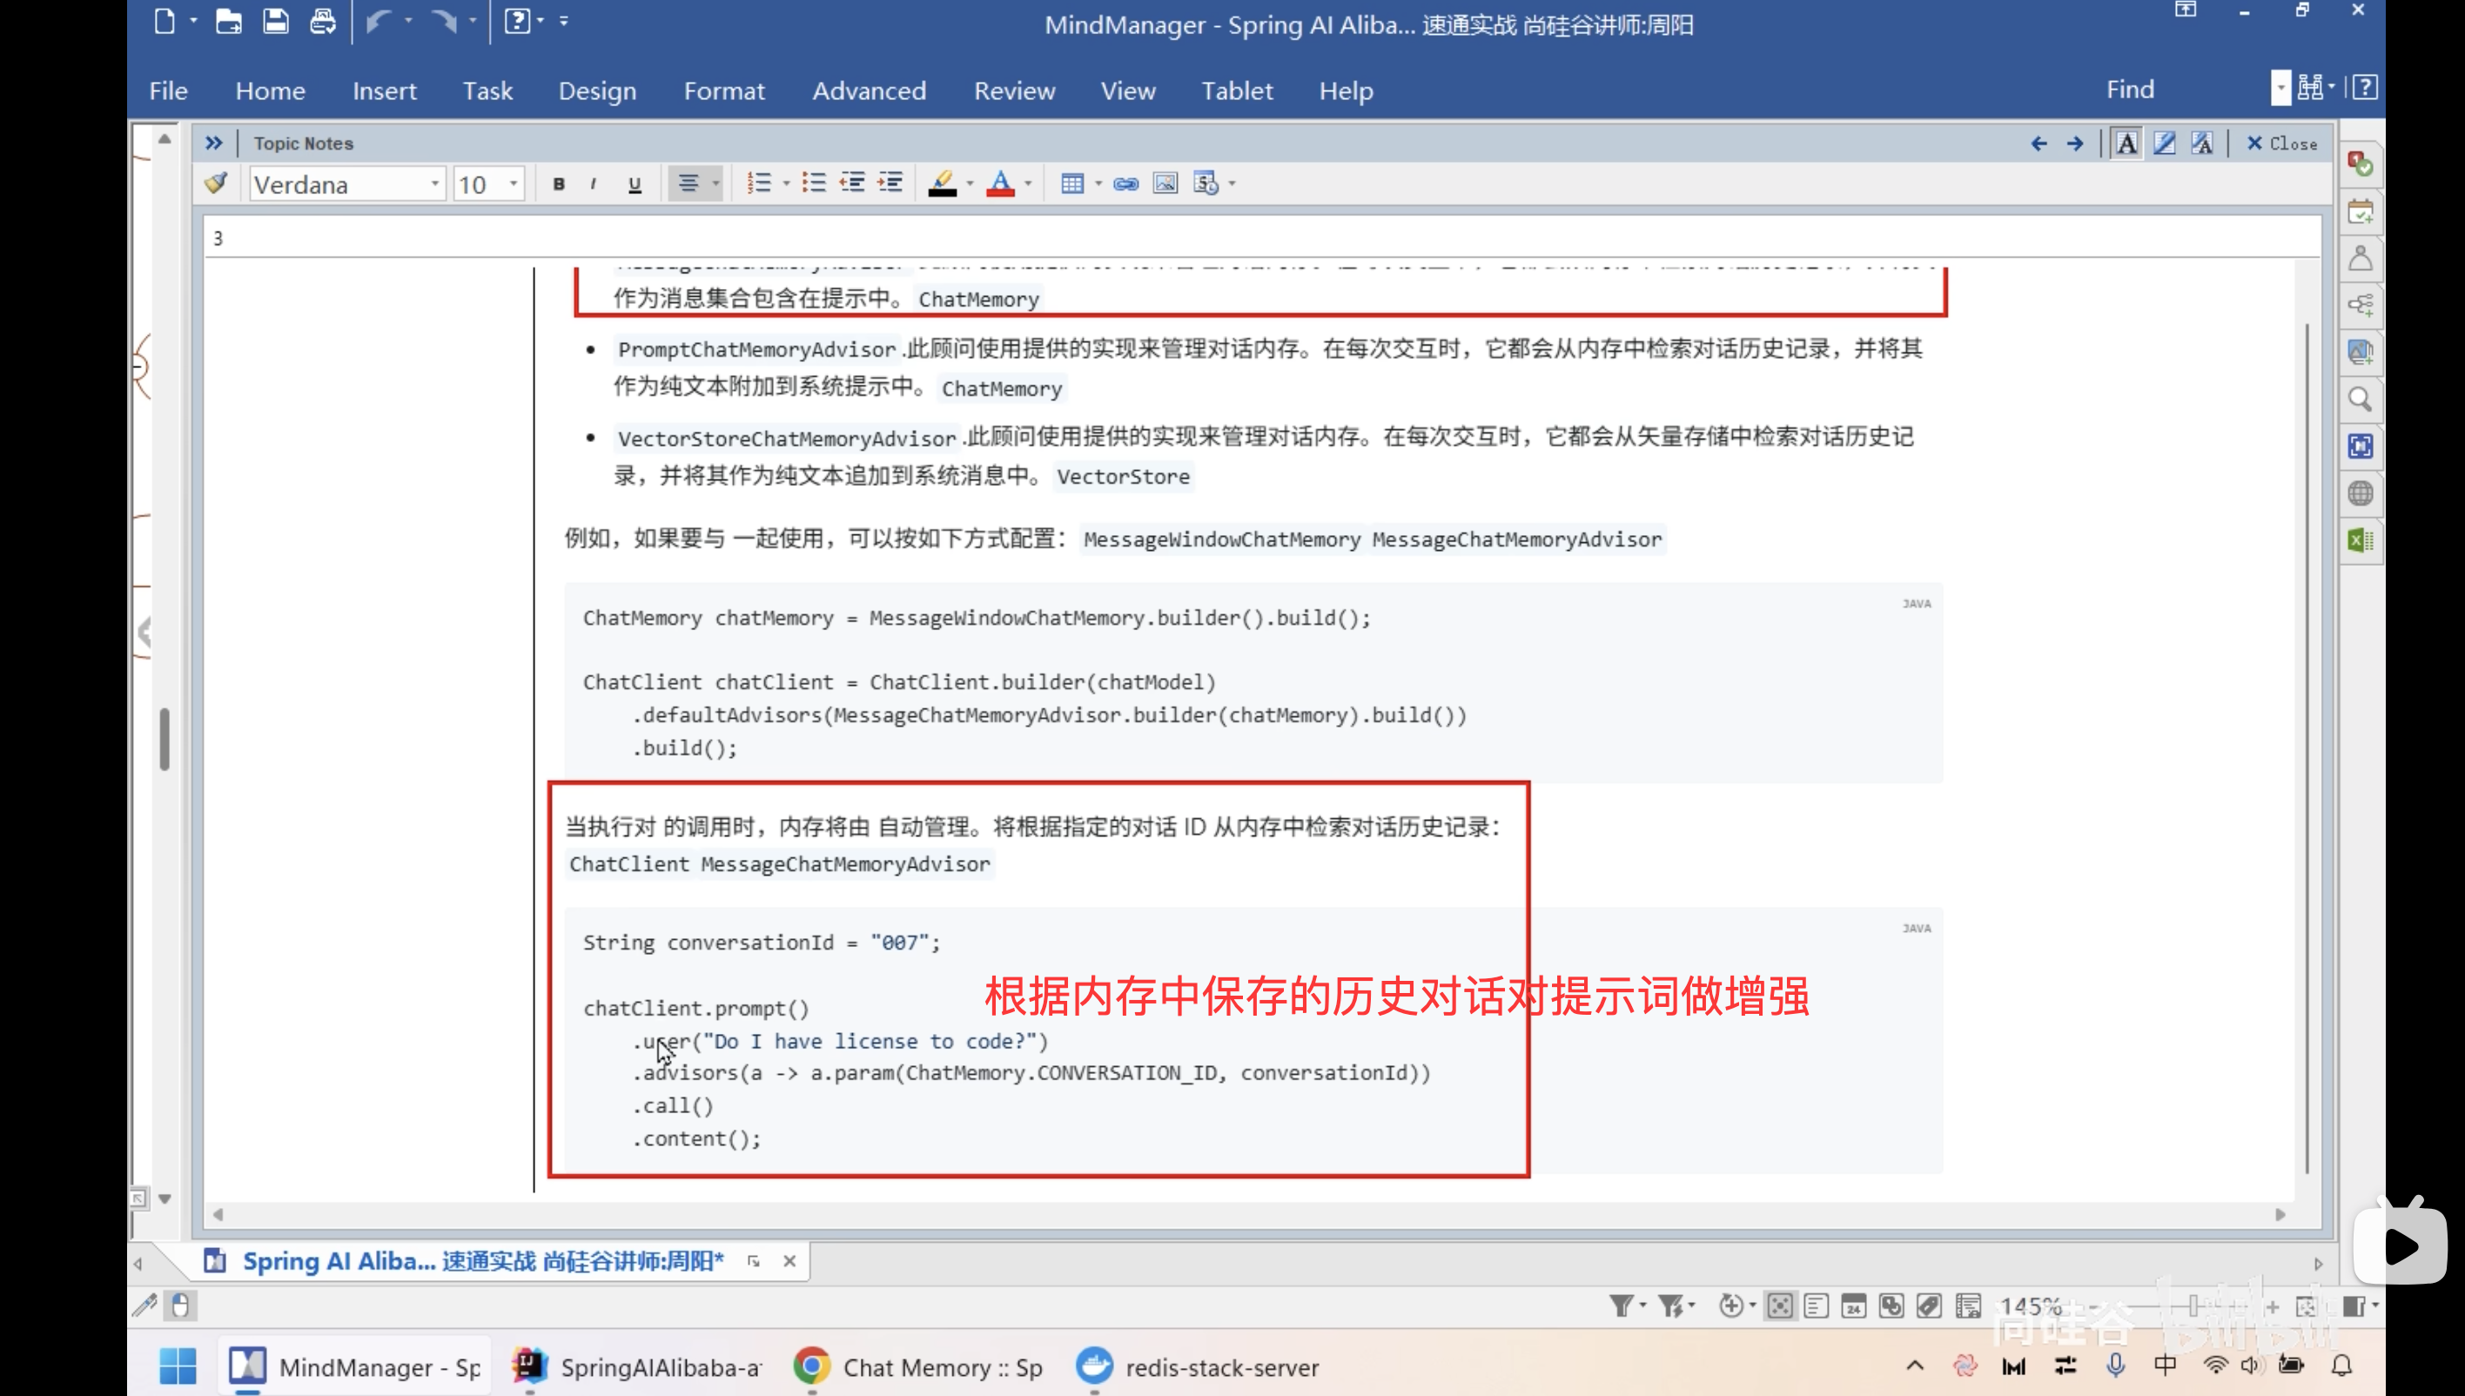Switch to the Spring AI Aliba document tab

(482, 1261)
